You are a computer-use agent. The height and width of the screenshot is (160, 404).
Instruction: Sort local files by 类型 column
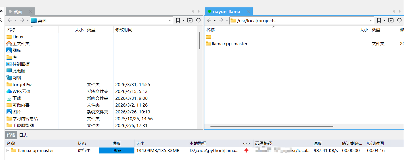coord(99,30)
